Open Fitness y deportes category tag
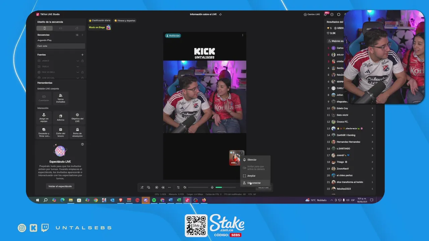The height and width of the screenshot is (241, 429). pyautogui.click(x=125, y=20)
